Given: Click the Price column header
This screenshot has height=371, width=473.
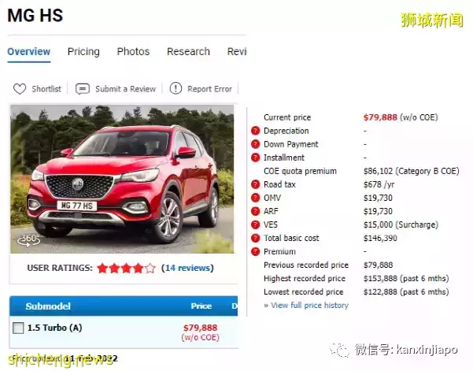Looking at the screenshot, I should point(201,306).
